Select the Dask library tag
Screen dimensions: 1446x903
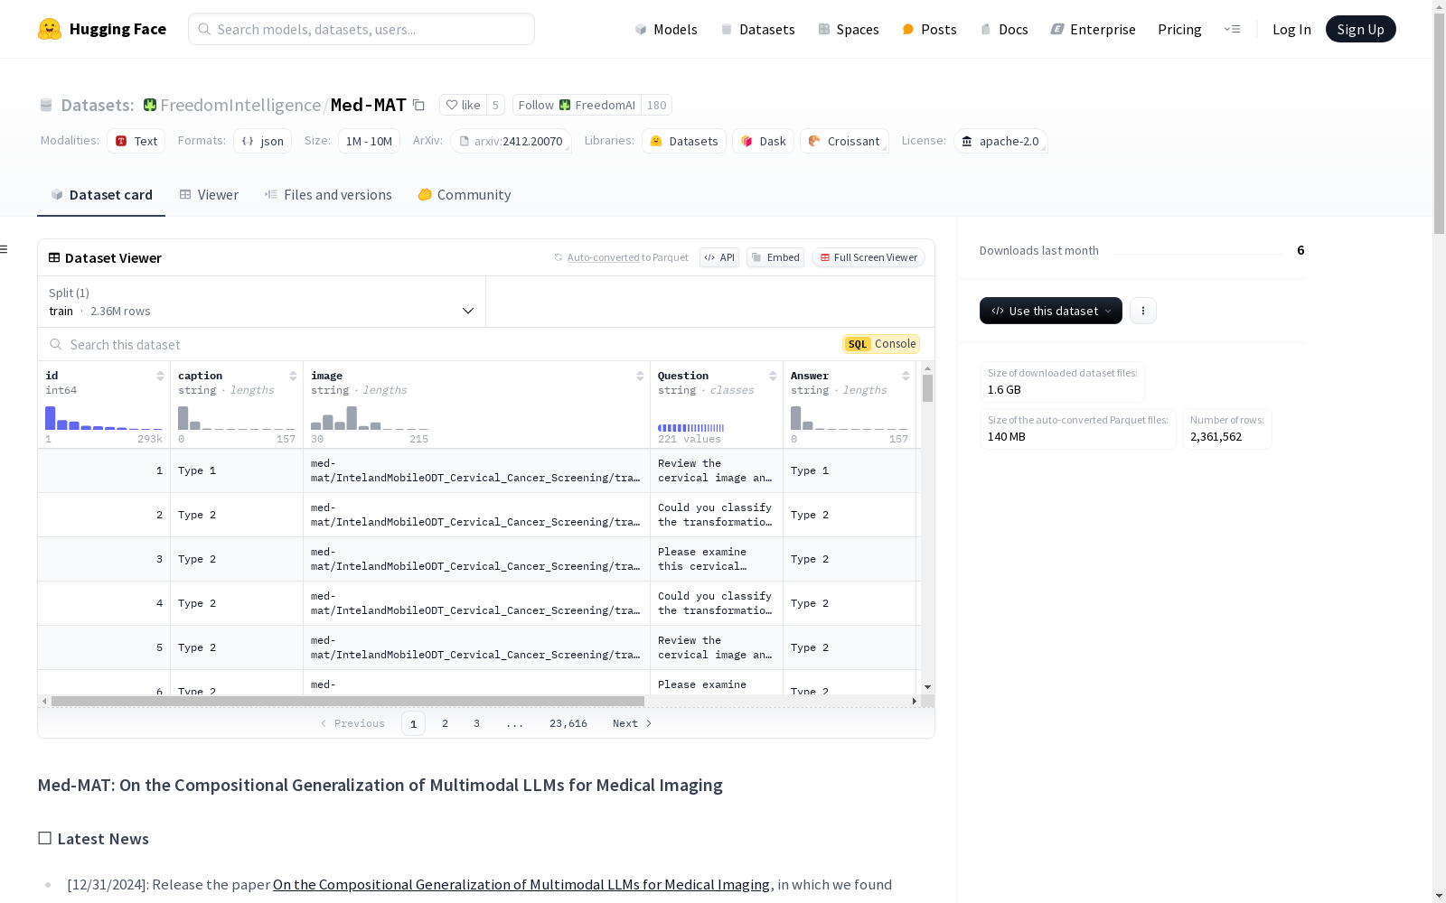764,141
